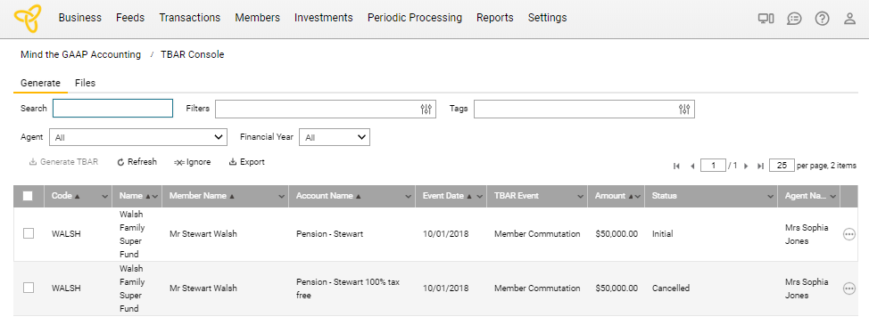The width and height of the screenshot is (869, 325).
Task: Click the Refresh button
Action: [x=137, y=162]
